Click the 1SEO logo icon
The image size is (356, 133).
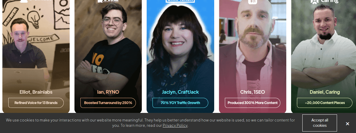tap(252, 1)
